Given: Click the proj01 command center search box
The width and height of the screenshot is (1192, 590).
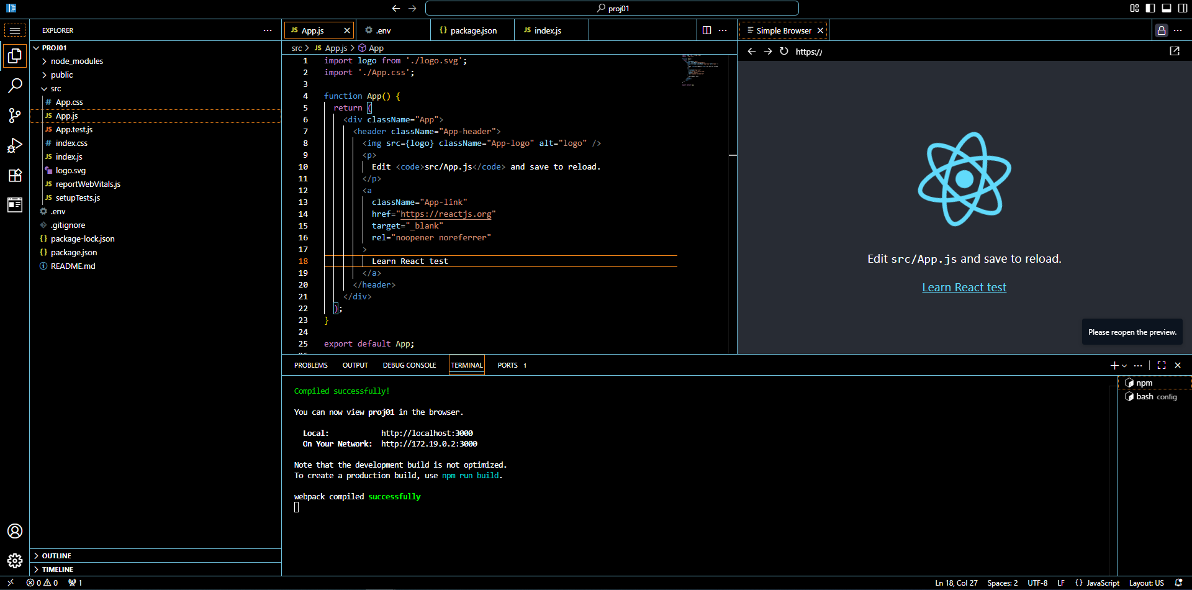Looking at the screenshot, I should (612, 8).
